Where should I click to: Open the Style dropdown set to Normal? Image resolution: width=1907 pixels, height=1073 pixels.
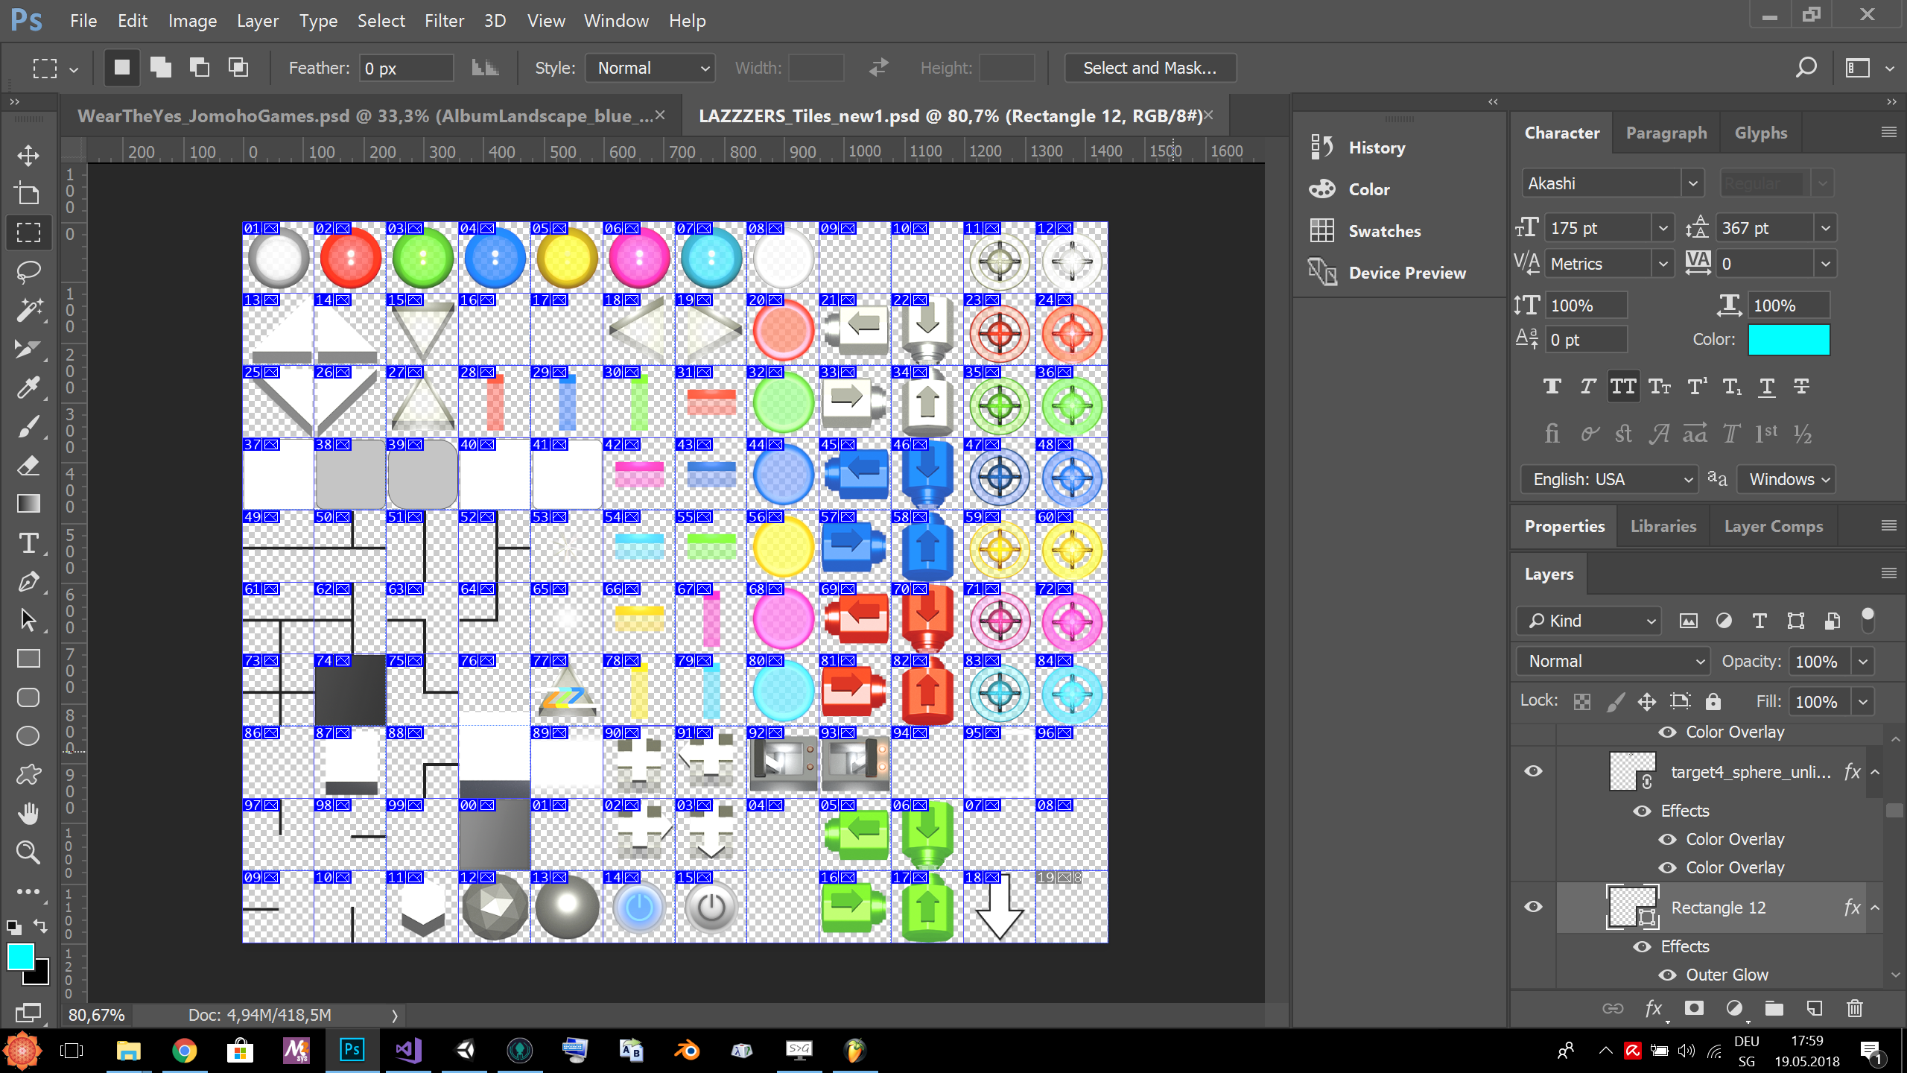(x=650, y=68)
